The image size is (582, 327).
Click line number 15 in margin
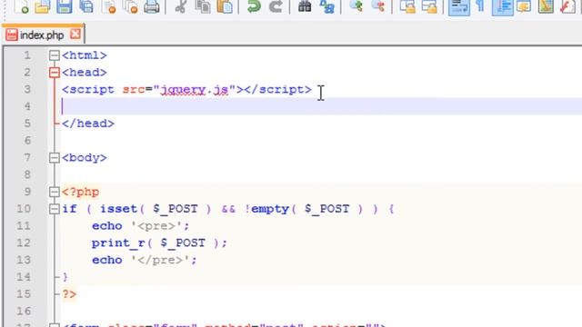tap(24, 294)
